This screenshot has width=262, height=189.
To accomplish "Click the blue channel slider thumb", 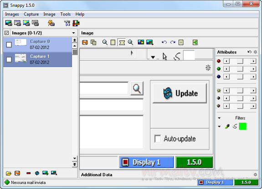I will [x=240, y=77].
